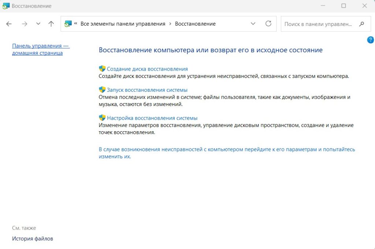Screen dimensions: 375x249
Task: Click the search magnifier icon
Action: (x=361, y=24)
